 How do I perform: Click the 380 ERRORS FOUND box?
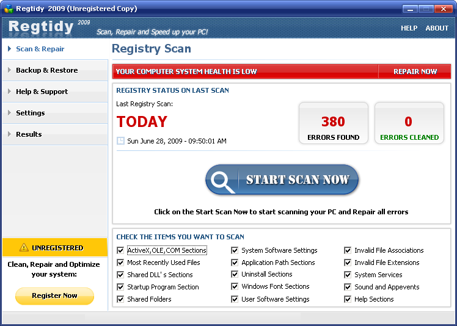pyautogui.click(x=334, y=123)
